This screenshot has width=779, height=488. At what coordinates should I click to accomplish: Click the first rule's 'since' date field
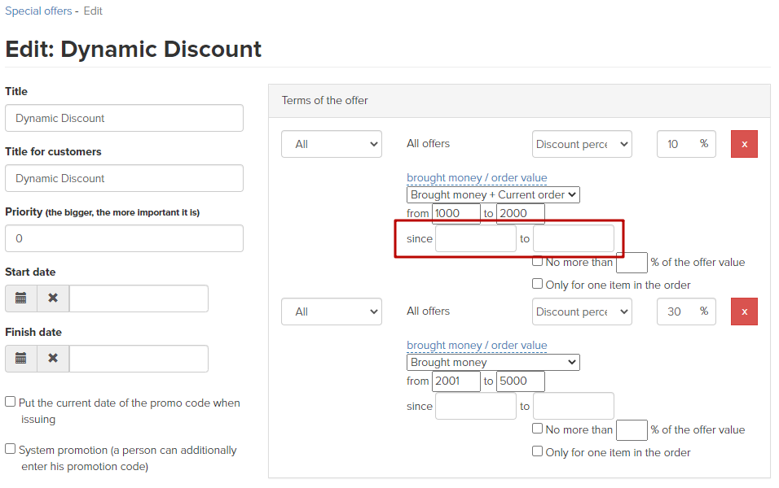pos(475,238)
